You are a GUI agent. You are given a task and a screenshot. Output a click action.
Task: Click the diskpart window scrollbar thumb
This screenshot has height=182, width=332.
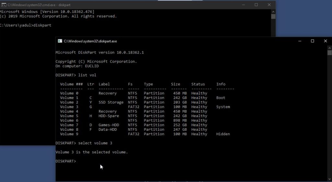point(329,53)
